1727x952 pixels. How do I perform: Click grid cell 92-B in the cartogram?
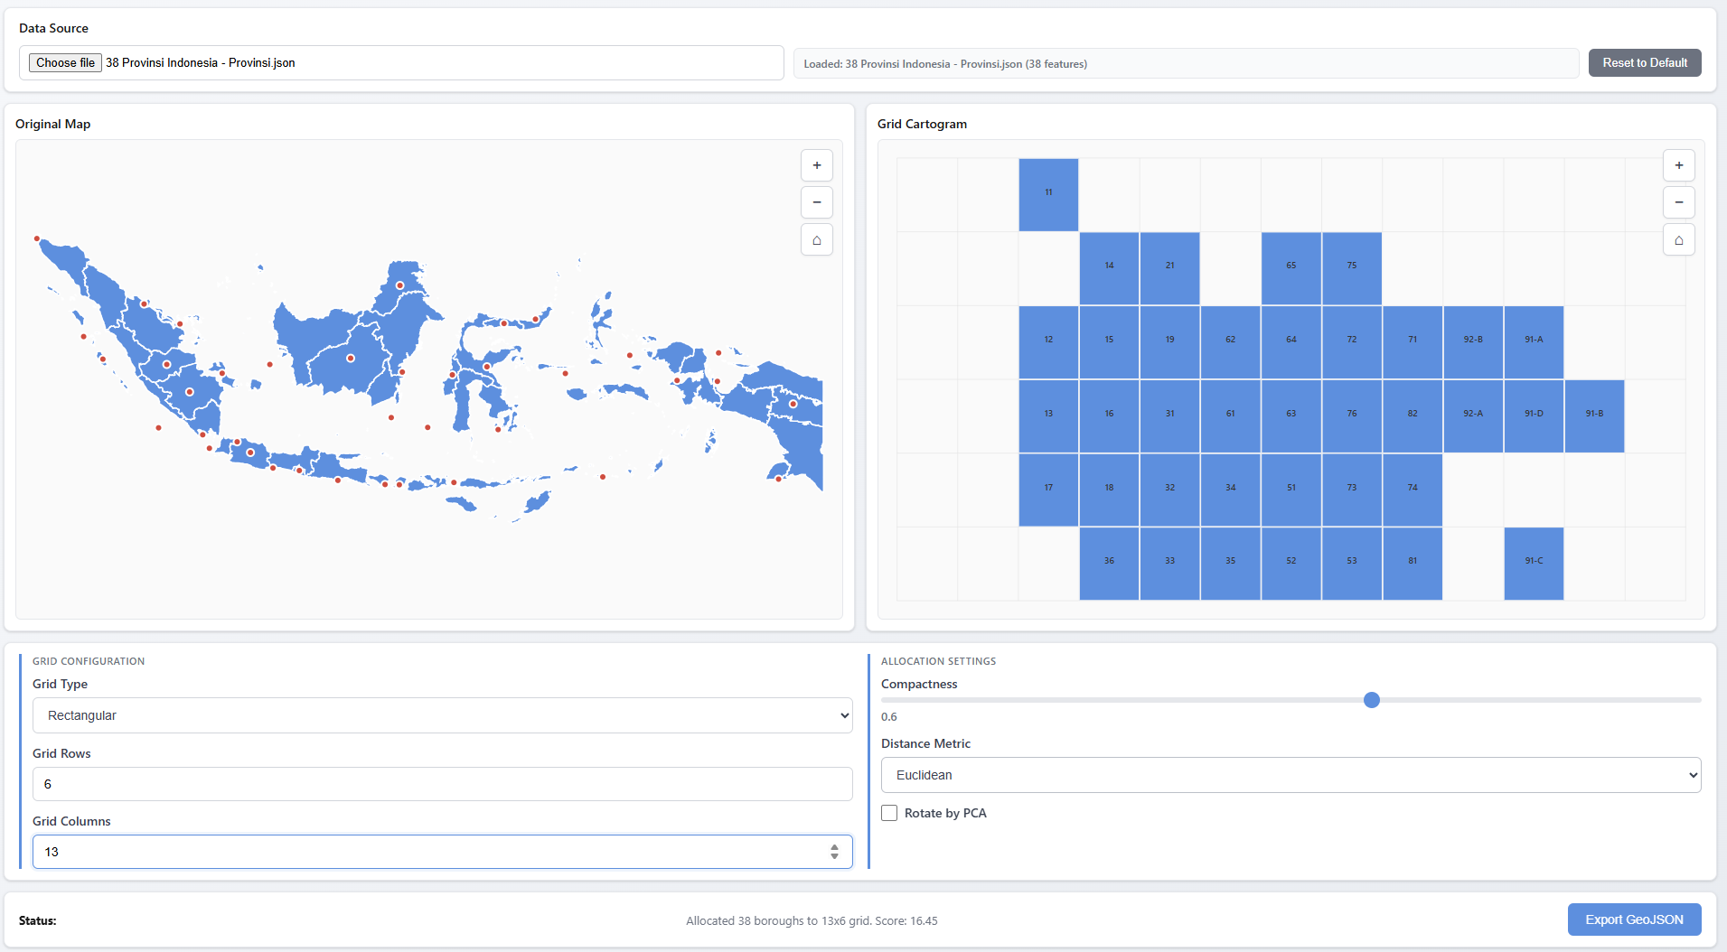tap(1473, 341)
